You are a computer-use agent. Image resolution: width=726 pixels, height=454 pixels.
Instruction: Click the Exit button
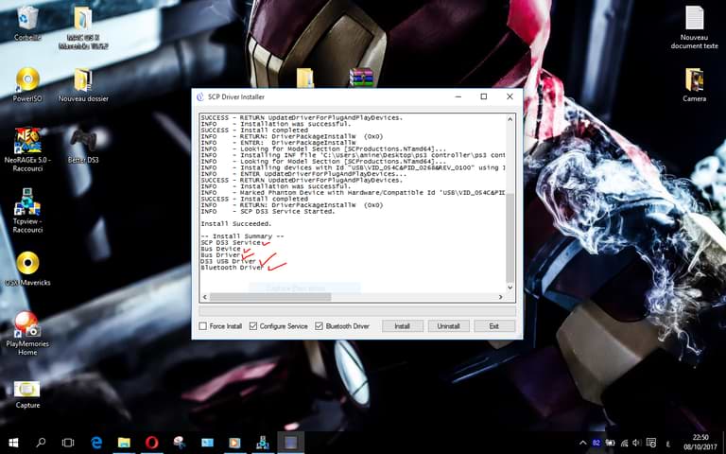click(x=494, y=326)
